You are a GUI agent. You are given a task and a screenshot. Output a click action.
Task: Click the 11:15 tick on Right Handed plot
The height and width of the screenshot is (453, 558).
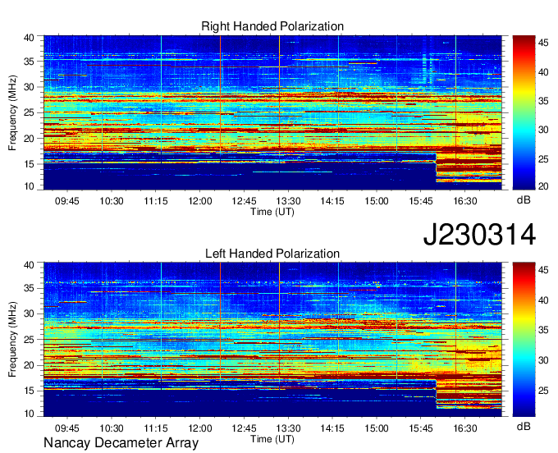click(156, 201)
